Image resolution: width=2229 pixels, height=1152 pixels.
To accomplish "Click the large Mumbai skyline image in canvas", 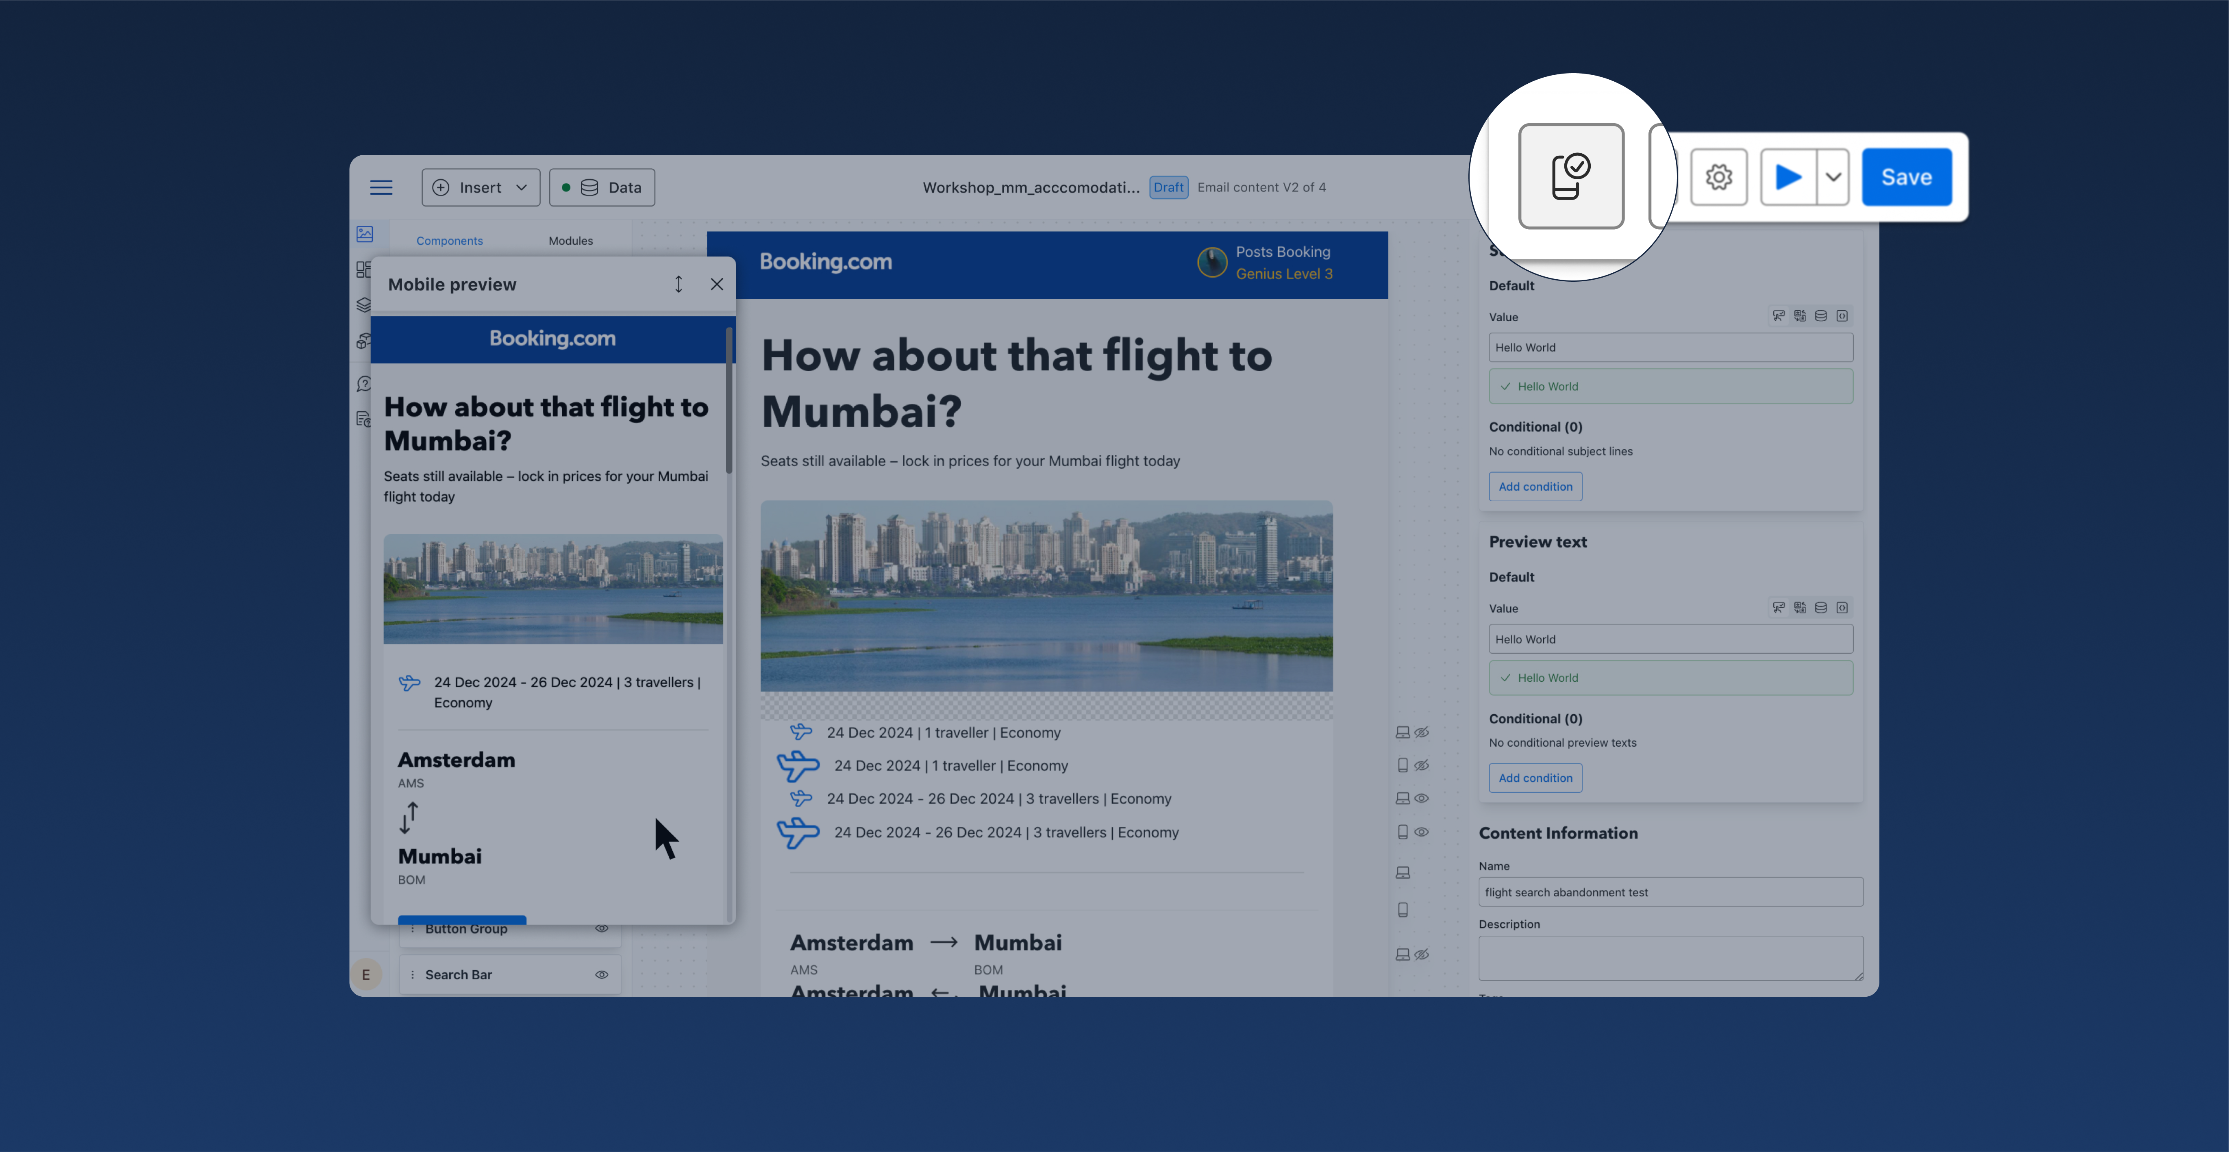I will click(1046, 596).
